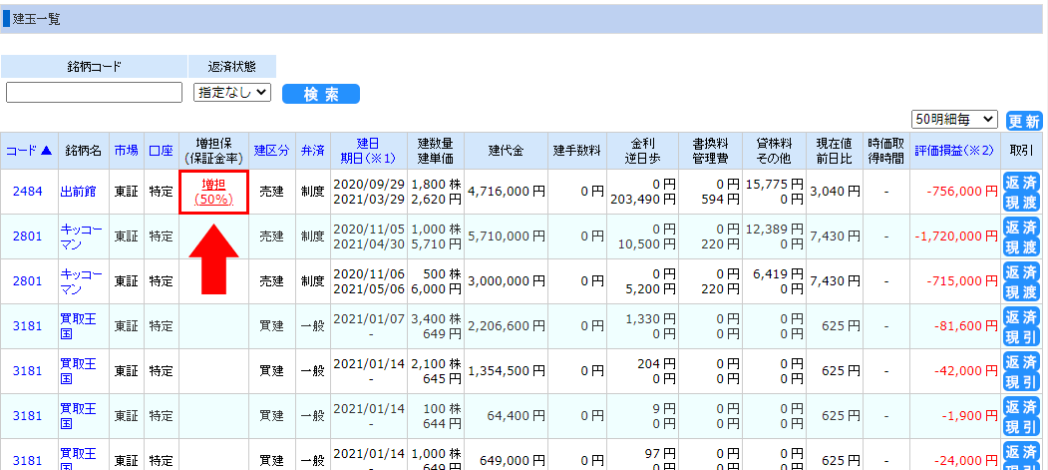
Task: Open 買取王国 link in the 1,354,500 円 row
Action: click(78, 371)
